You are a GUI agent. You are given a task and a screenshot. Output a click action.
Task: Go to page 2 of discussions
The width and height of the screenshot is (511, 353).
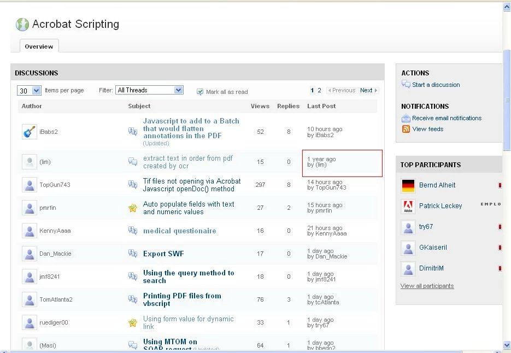tap(319, 90)
